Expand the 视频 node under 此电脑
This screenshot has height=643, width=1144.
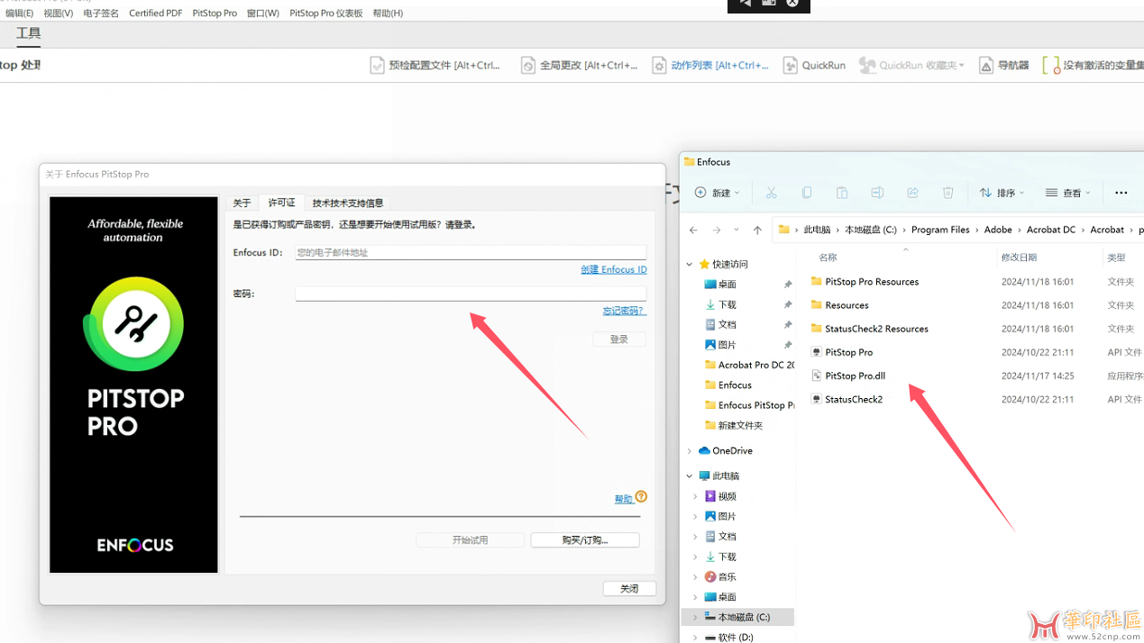coord(695,496)
